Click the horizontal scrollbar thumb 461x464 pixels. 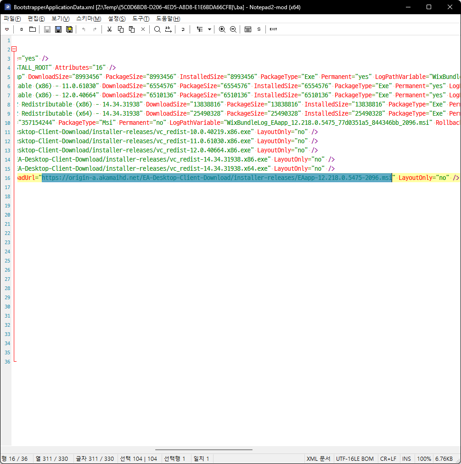[204, 449]
